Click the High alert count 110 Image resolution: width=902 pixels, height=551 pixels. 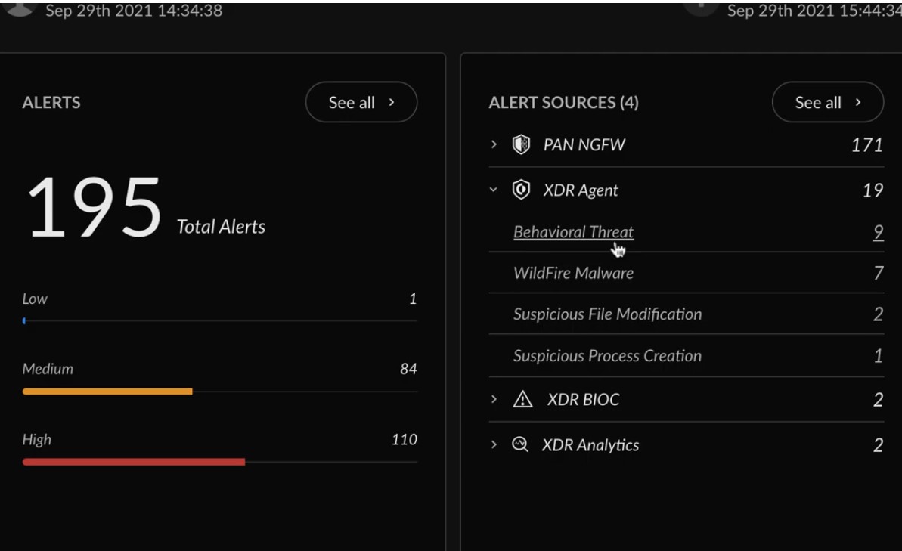click(x=405, y=439)
